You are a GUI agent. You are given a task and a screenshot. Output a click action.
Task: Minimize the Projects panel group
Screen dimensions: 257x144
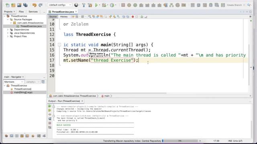click(x=44, y=12)
